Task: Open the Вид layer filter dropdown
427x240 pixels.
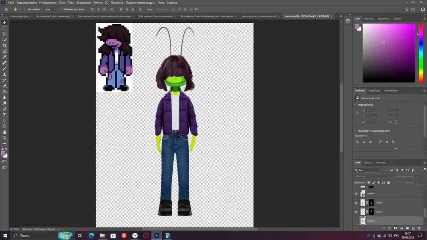Action: [x=367, y=170]
